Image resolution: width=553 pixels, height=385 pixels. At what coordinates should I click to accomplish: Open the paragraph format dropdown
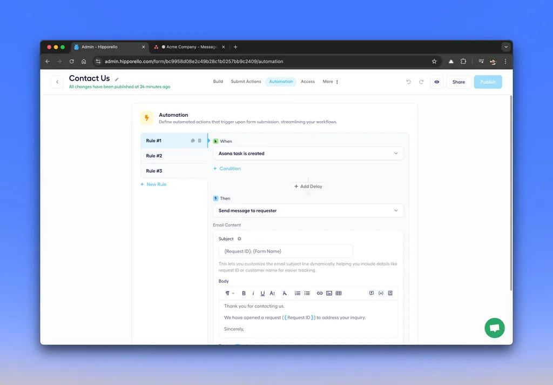229,293
